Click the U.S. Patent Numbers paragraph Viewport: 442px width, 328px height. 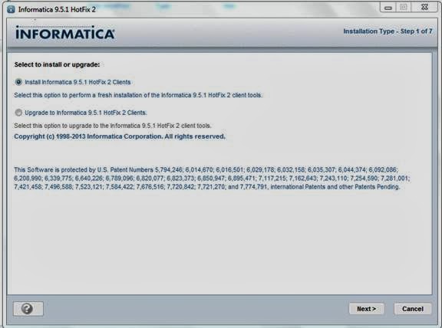pyautogui.click(x=212, y=179)
